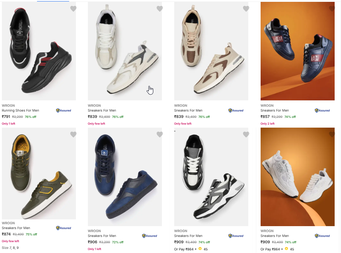Open black Running Shoes product image
Viewport: 341px width, 253px height.
[39, 51]
